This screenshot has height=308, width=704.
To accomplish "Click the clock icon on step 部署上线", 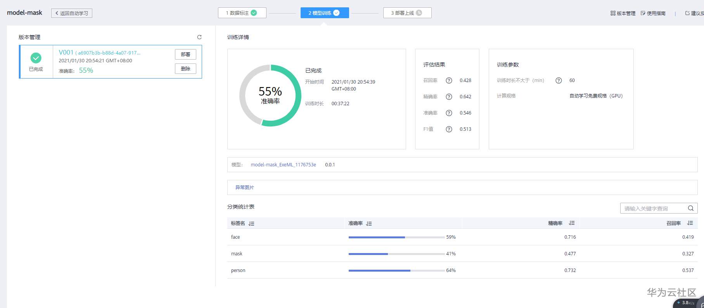I will [x=419, y=13].
